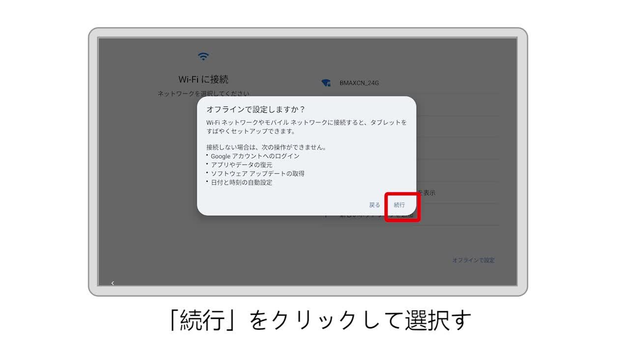
Task: Click the オフラインで設定 link
Action: click(x=473, y=260)
